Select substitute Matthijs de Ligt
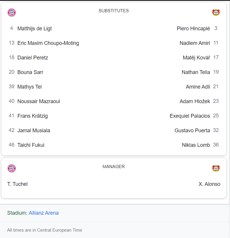 coord(34,29)
